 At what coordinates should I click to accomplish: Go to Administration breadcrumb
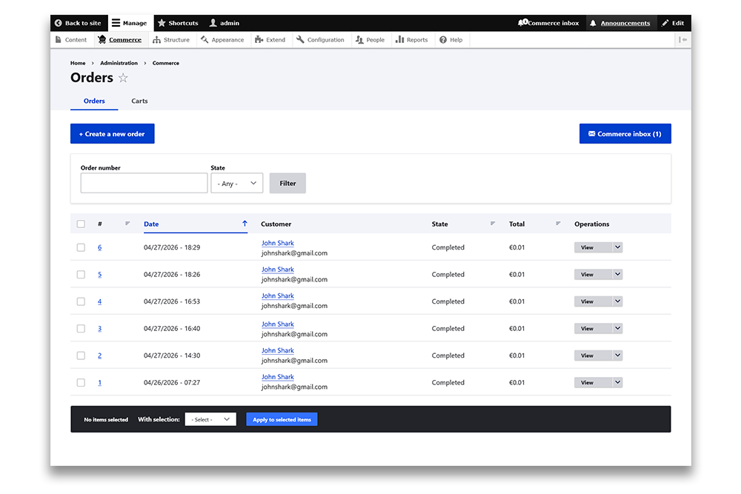click(119, 63)
